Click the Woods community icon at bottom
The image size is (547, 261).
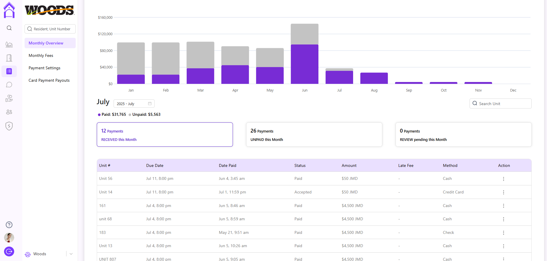pos(28,254)
